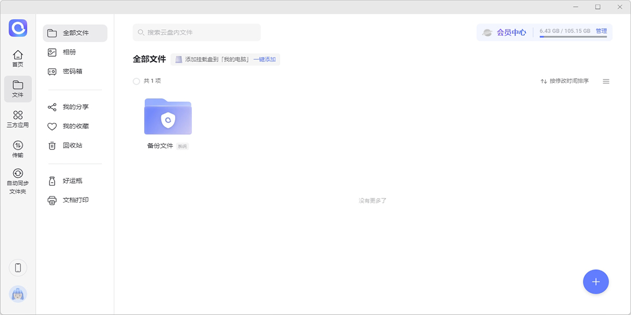
Task: Open 按修改时间排序 sort dropdown
Action: click(x=565, y=81)
